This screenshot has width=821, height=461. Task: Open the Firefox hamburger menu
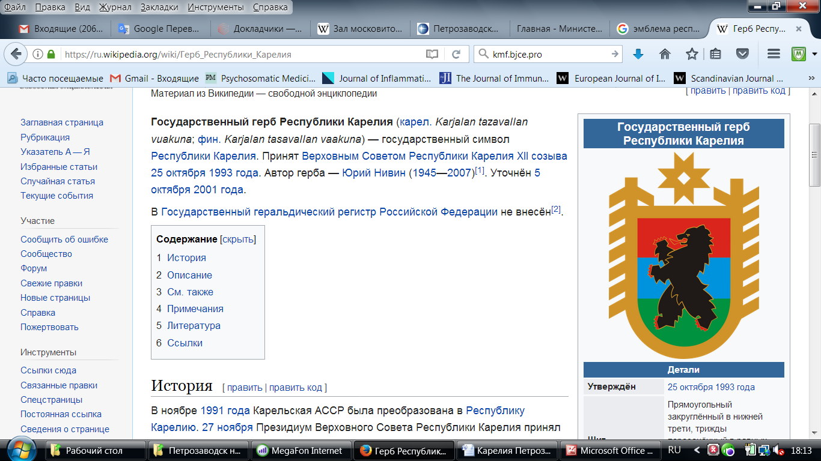(x=774, y=54)
